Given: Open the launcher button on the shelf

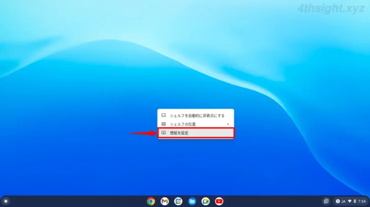Looking at the screenshot, I should [x=6, y=201].
